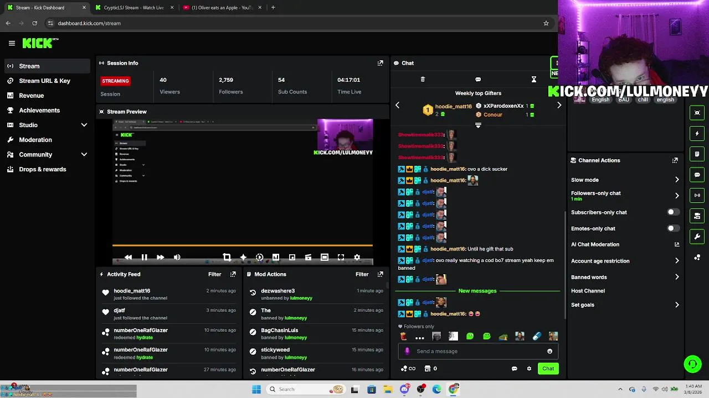Go to next Weekly top Gifters page
The height and width of the screenshot is (398, 709).
click(x=559, y=105)
